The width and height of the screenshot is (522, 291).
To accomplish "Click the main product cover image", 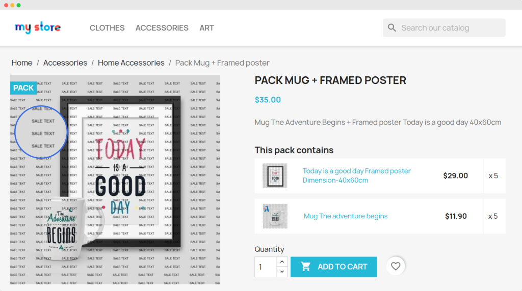I will (115, 180).
